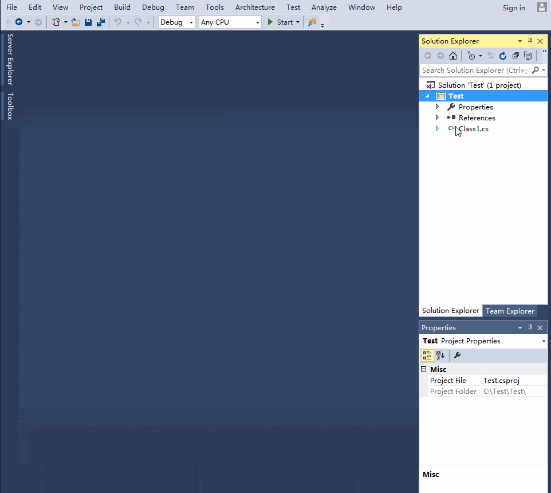Screen dimensions: 551x493
Task: Click the Undo toolbar icon
Action: click(x=118, y=22)
